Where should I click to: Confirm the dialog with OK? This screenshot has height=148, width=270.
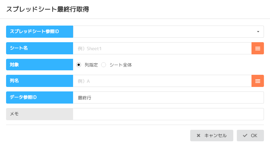[250, 136]
